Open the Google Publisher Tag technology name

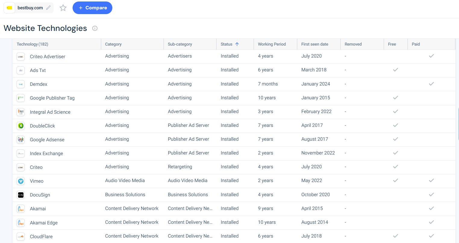point(52,98)
